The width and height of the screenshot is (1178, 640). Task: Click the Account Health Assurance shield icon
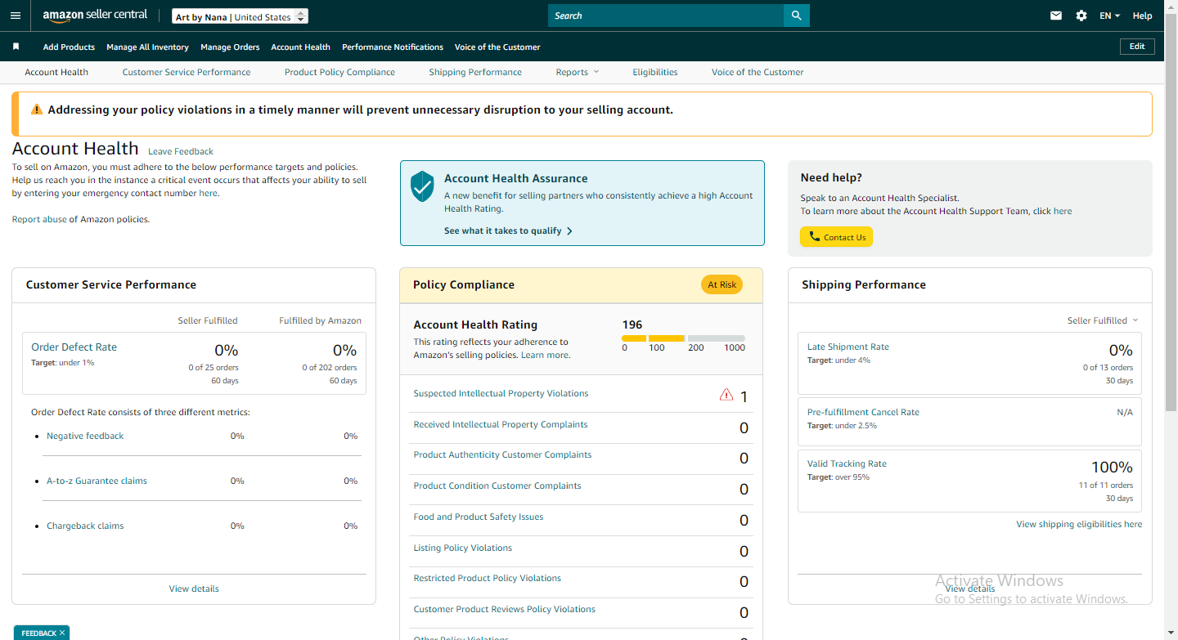point(422,186)
